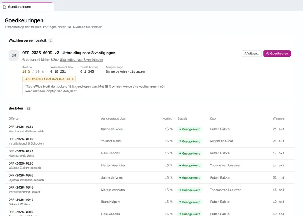Click Fleur Jacobs in OFF-2026-0121 row

pyautogui.click(x=110, y=153)
